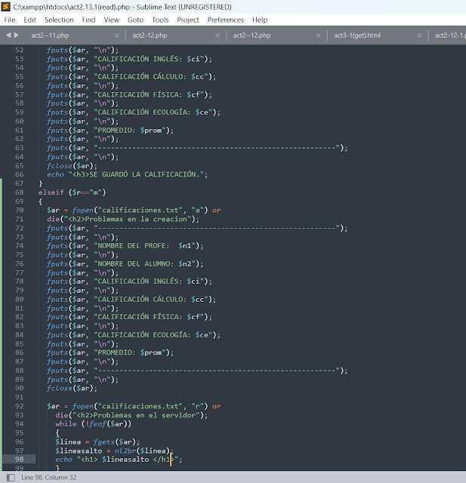Switch to the act2-12-1 tab
The height and width of the screenshot is (483, 466).
pyautogui.click(x=450, y=35)
